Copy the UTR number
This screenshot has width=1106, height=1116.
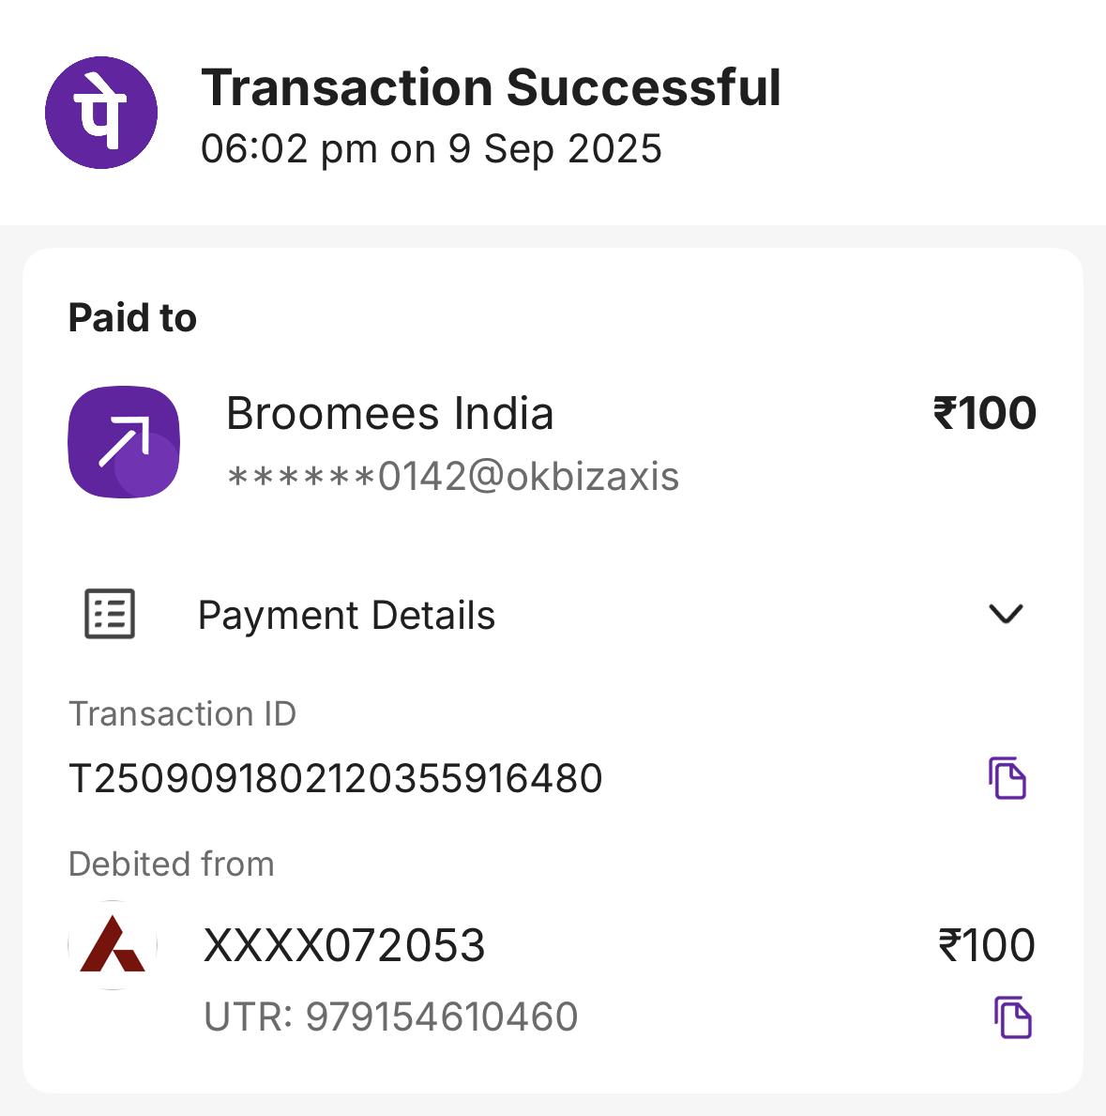pos(1012,1017)
